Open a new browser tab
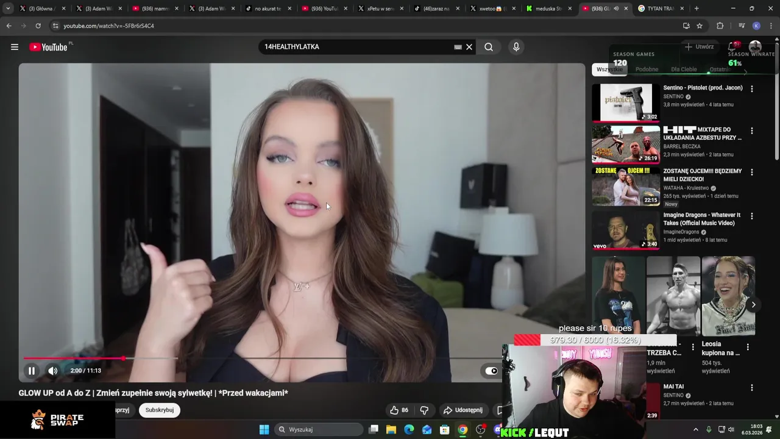Screen dimensions: 780x439 697,9
